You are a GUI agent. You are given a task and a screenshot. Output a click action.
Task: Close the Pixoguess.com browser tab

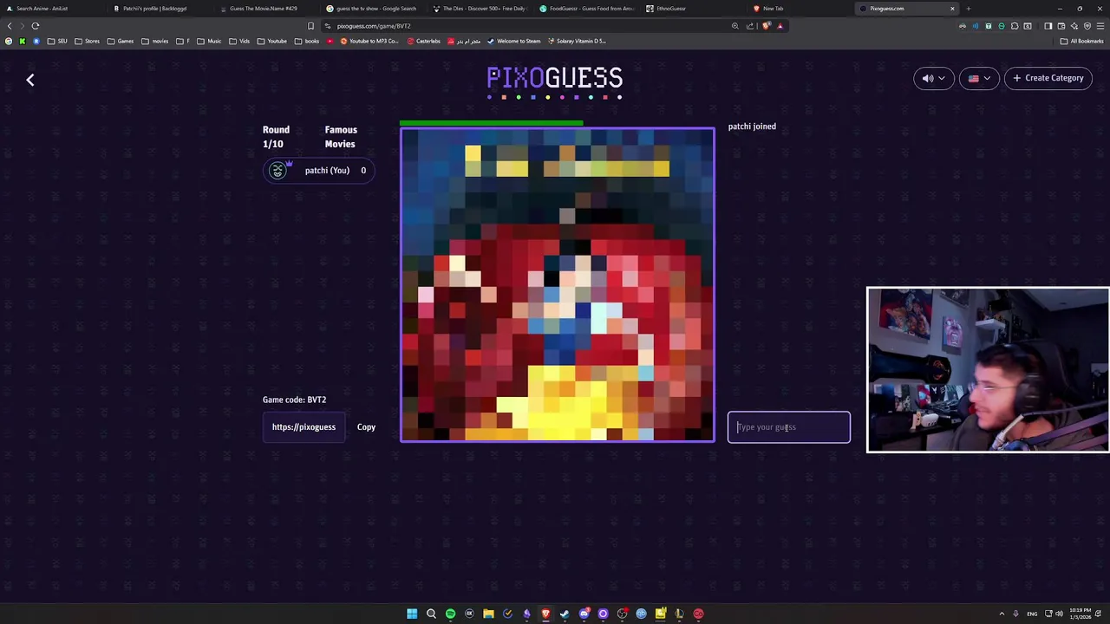tap(952, 9)
